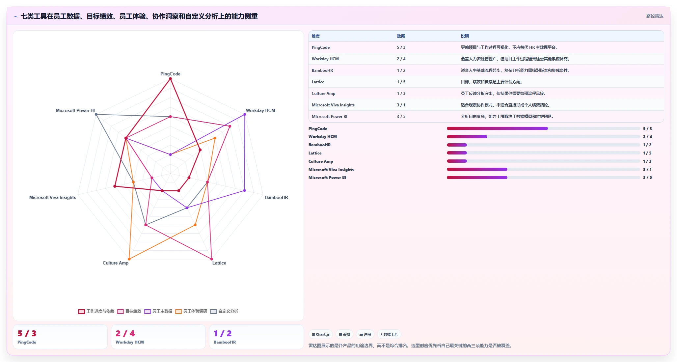This screenshot has width=677, height=362.
Task: Click the orange 员工体验调研 legend swatch
Action: click(x=178, y=311)
